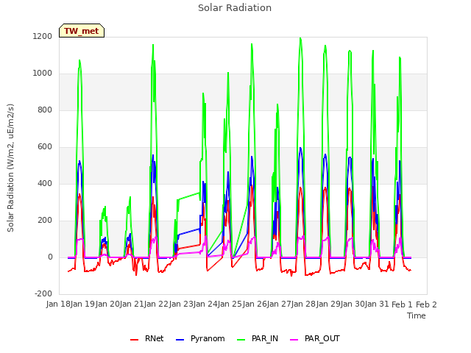471x353 pixels.
Task: Click the Jan 25 x-axis date label
Action: tap(230, 304)
